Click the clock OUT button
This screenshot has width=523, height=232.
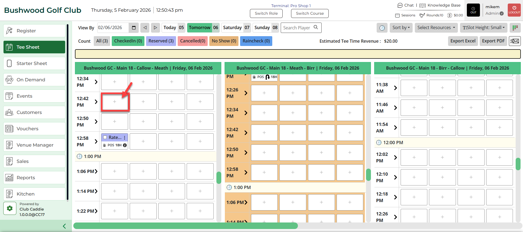click(x=473, y=10)
